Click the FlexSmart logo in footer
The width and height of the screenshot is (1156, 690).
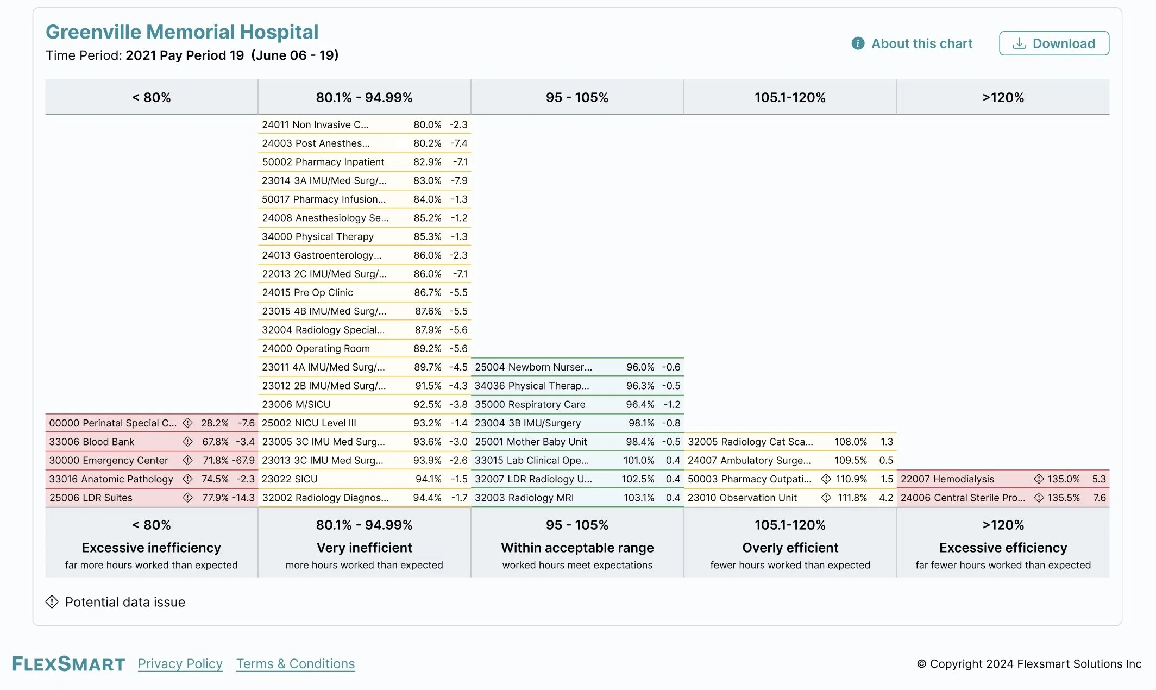click(68, 664)
